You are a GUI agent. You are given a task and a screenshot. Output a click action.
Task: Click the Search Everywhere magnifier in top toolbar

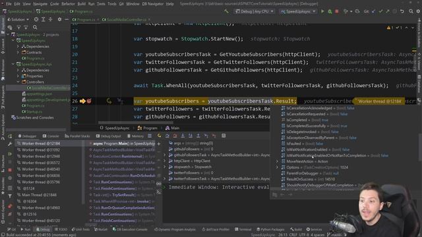tap(411, 11)
